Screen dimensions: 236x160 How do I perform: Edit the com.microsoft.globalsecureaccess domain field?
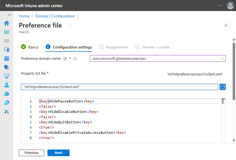[x=157, y=58]
